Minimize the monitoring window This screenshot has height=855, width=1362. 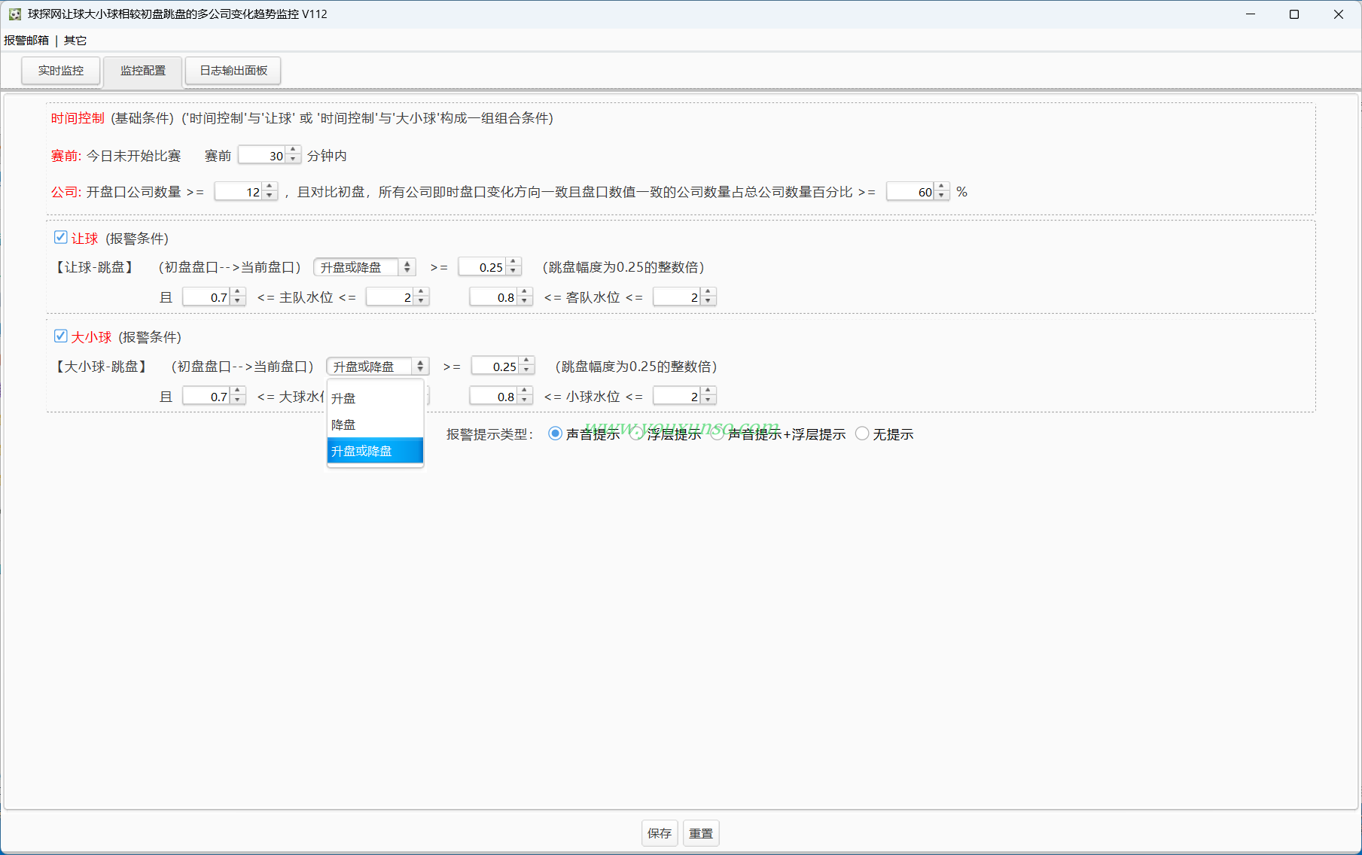tap(1251, 14)
